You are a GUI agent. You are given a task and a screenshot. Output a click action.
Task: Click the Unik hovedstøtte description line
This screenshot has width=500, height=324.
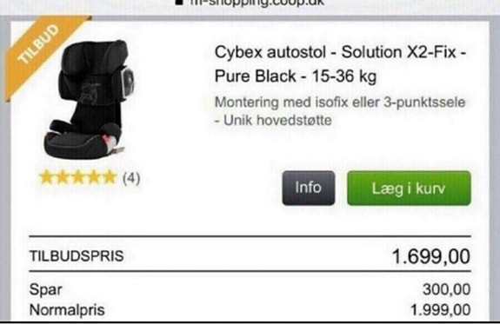[x=273, y=121]
